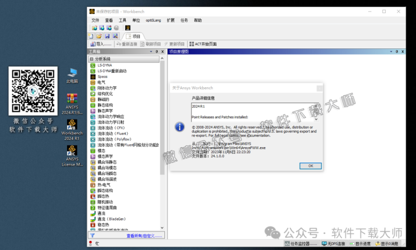Click OK in the About Ansys Workbench dialog

tap(310, 166)
